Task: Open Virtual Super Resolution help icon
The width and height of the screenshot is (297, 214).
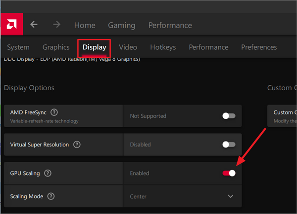Action: 77,144
